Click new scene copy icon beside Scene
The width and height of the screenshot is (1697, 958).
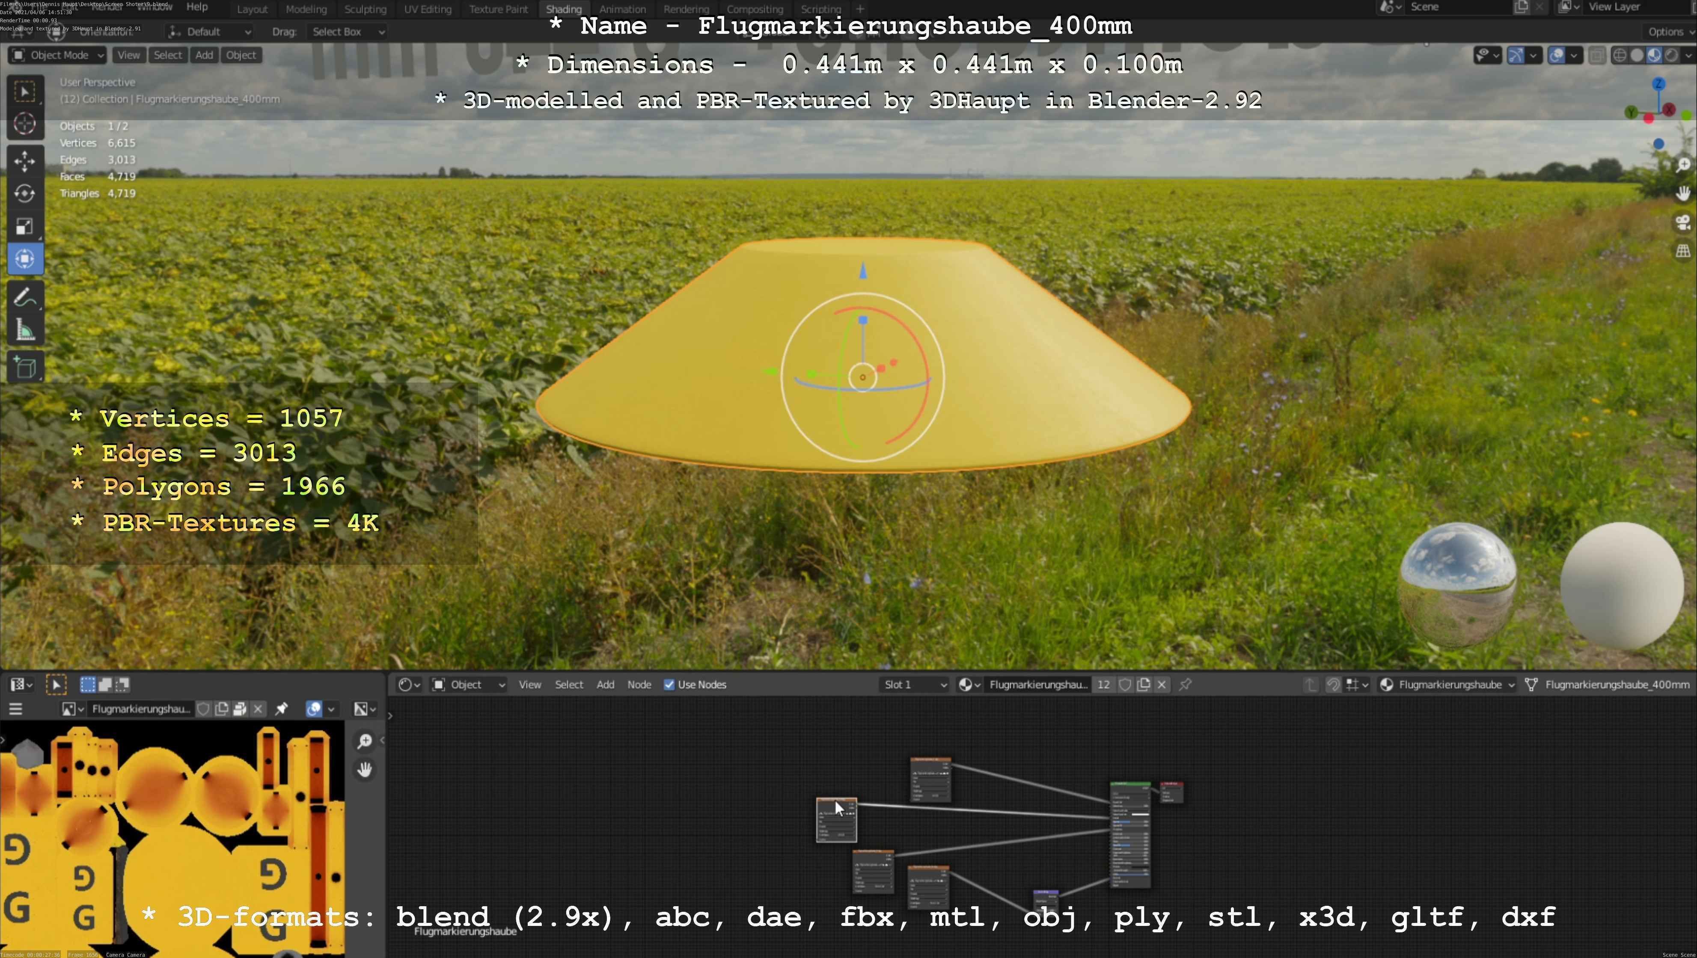(1522, 7)
